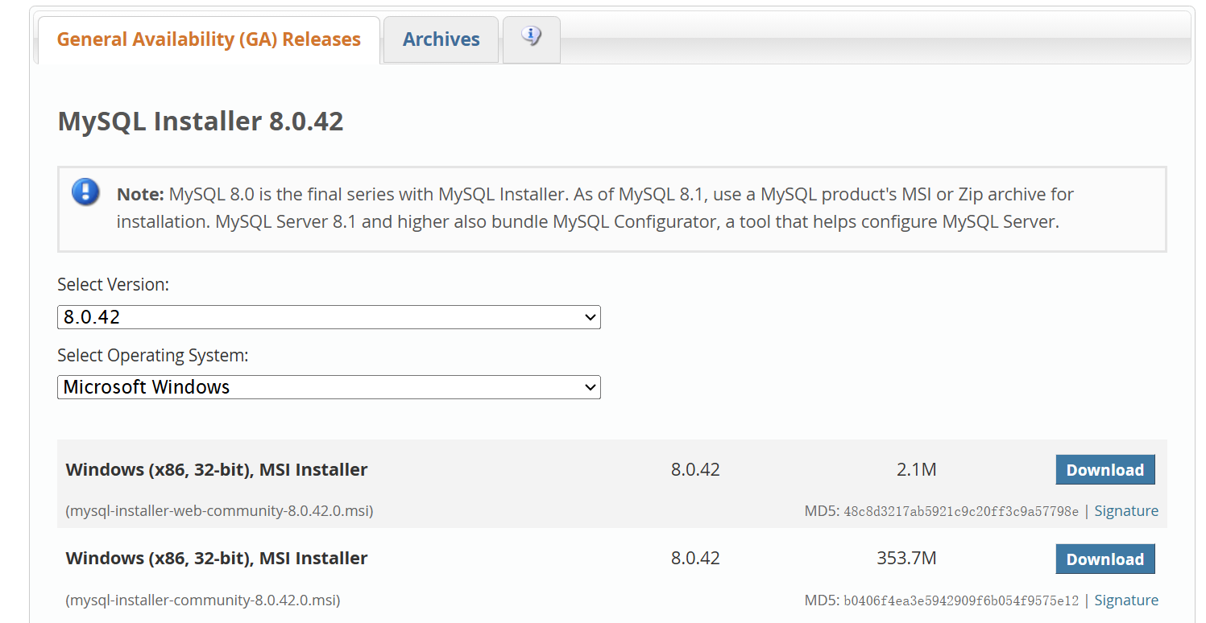Click the MySQL Installer 8.0.42 heading
Viewport: 1206px width, 623px height.
[201, 122]
